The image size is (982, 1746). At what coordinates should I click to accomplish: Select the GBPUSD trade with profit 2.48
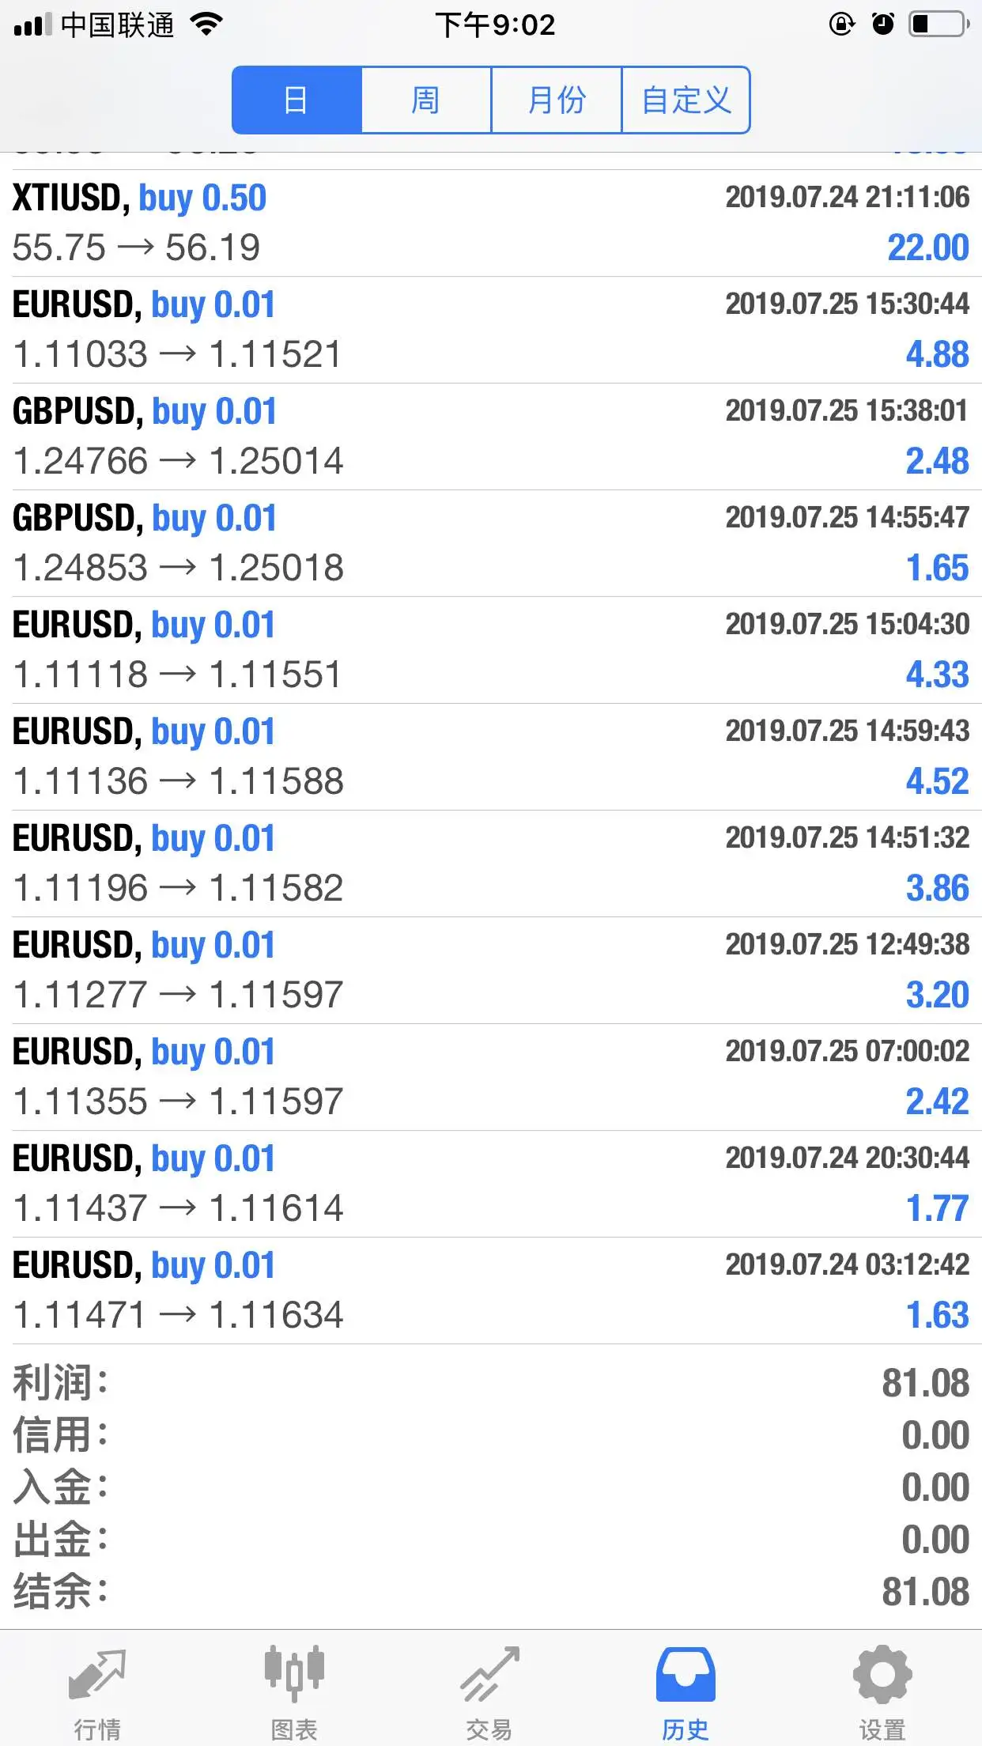tap(491, 436)
